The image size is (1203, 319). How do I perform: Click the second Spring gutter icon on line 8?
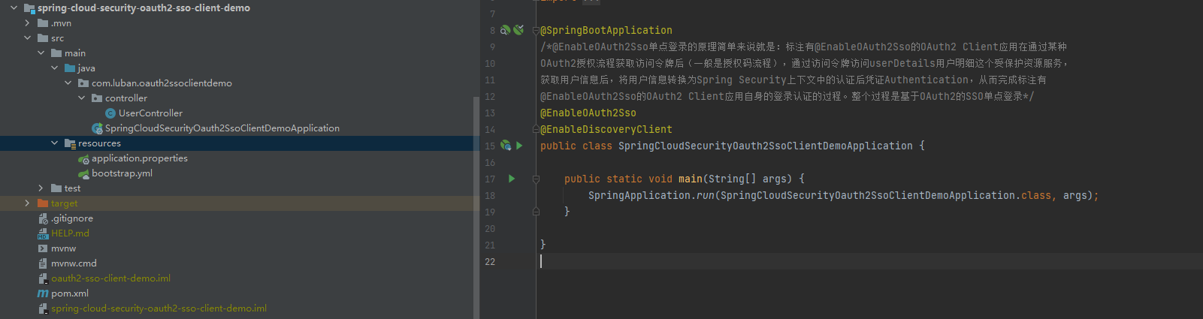(518, 30)
